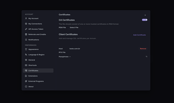Open the Shortcuts preferences section
174x103 pixels.
pyautogui.click(x=32, y=65)
